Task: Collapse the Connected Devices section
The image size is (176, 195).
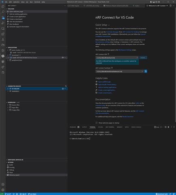Action: coord(7,86)
